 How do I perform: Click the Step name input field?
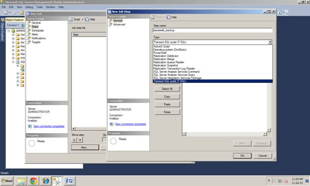[212, 30]
